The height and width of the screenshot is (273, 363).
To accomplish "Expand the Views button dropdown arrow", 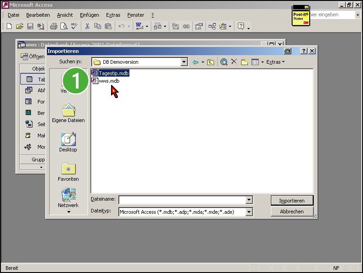I will tap(262, 62).
